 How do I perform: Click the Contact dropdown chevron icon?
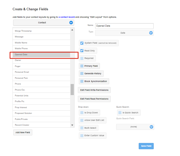tap(71, 23)
